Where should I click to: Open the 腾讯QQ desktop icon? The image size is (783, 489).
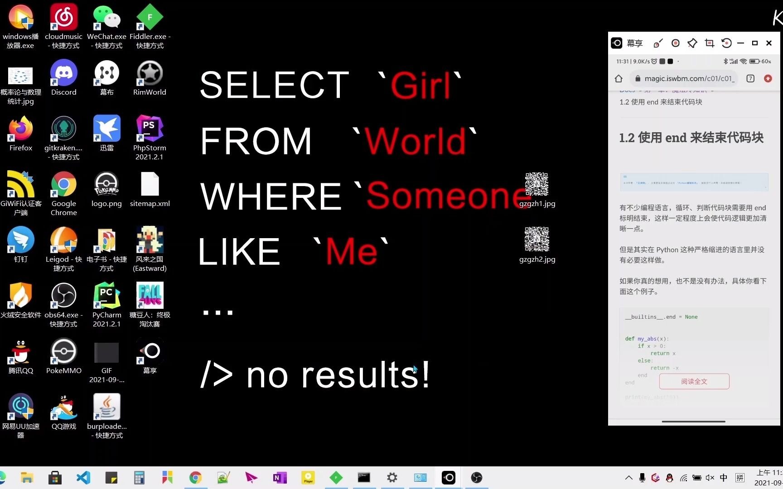(x=20, y=356)
